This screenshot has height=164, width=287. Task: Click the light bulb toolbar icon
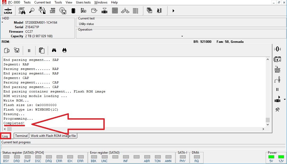[x=32, y=10]
